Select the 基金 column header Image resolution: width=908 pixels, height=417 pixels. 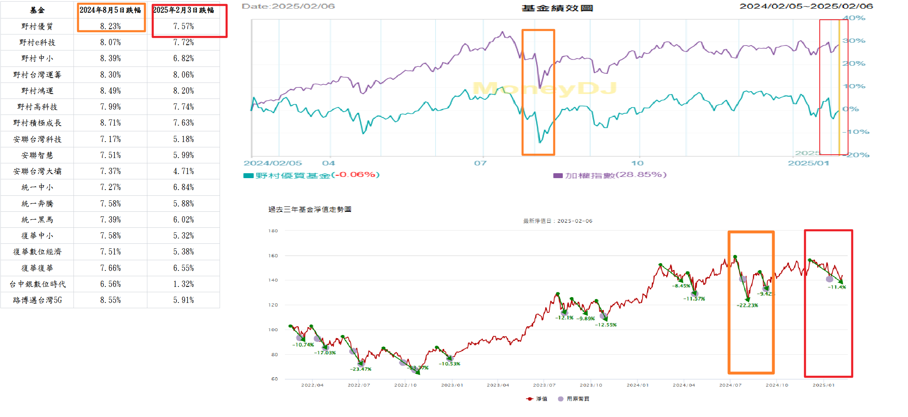(x=37, y=10)
